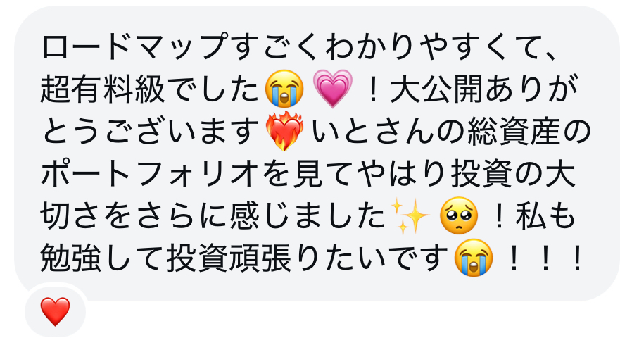Click the text いとさん in the message
Screen dimensions: 620x338
pyautogui.click(x=374, y=131)
